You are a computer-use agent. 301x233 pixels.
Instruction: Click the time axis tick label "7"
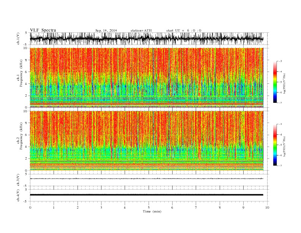click(196, 207)
